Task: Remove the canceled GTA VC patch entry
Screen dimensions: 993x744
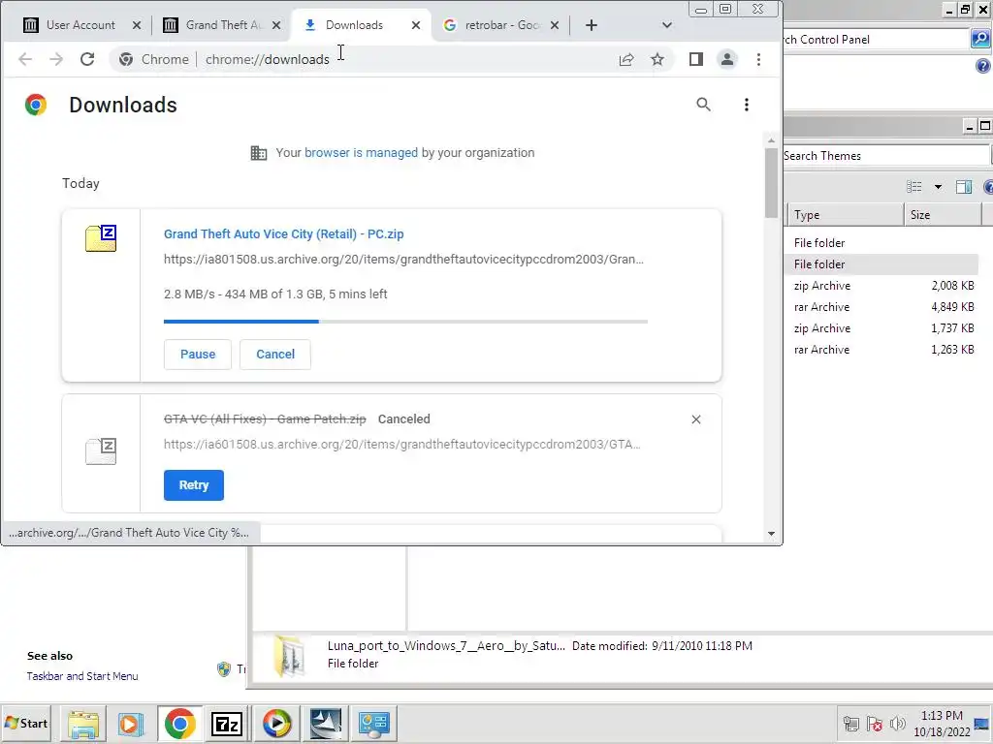Action: [x=696, y=419]
